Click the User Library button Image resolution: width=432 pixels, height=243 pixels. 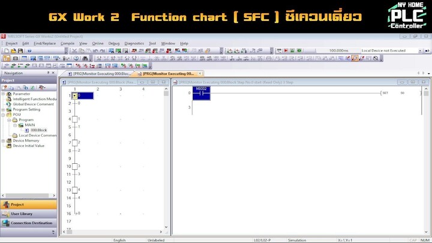click(29, 214)
